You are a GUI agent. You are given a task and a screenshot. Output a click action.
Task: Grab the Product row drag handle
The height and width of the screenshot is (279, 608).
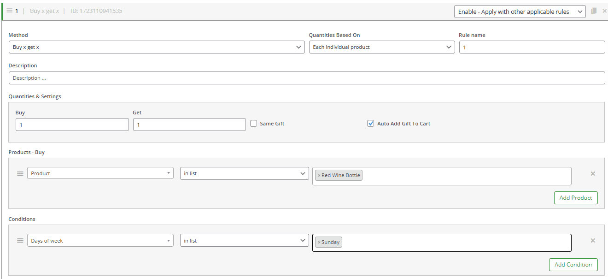pyautogui.click(x=20, y=173)
